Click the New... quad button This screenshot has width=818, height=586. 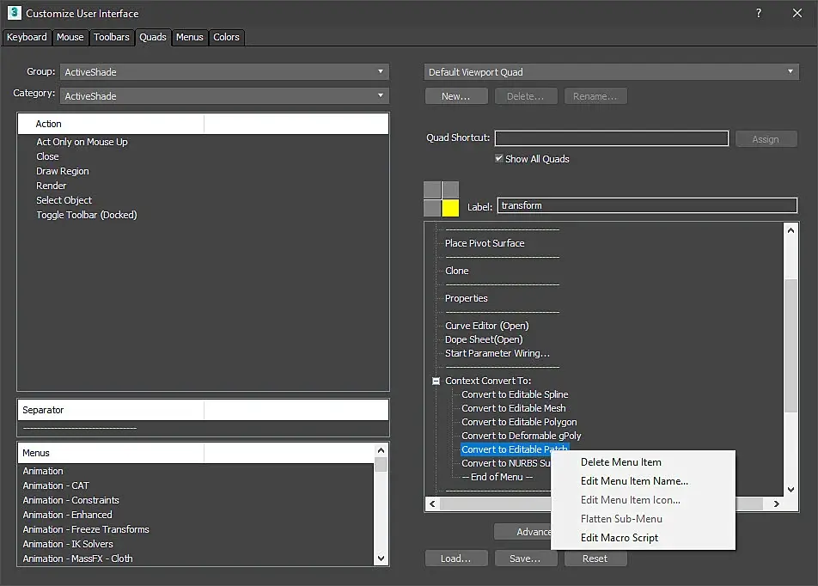click(455, 96)
